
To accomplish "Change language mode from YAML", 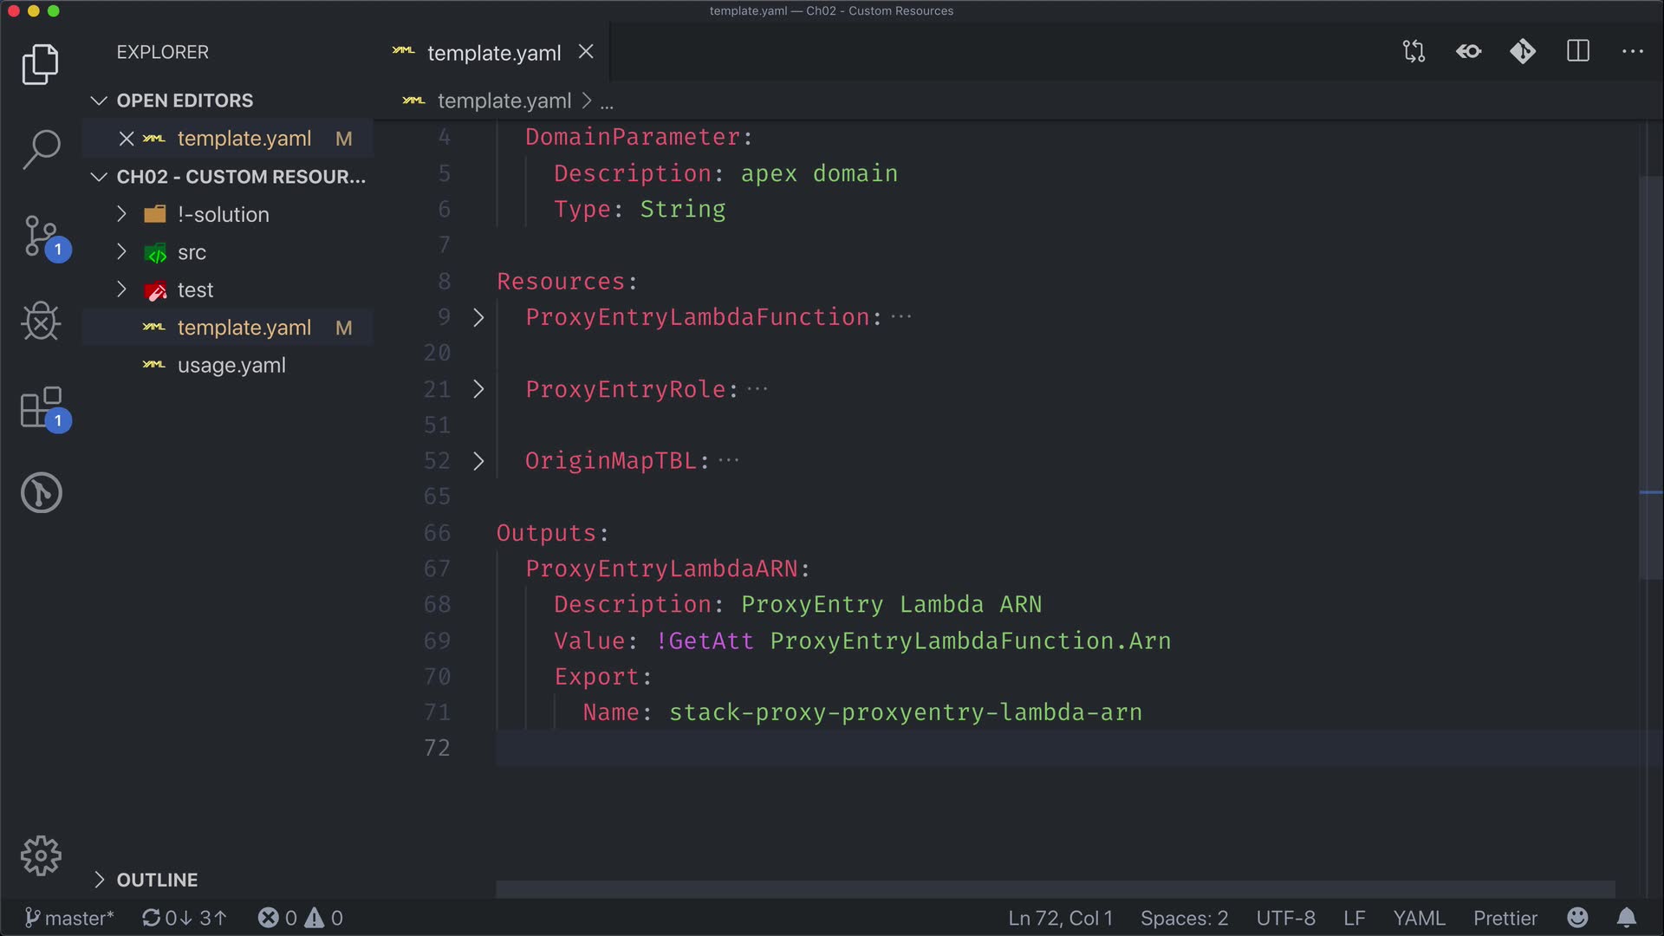I will pyautogui.click(x=1418, y=918).
